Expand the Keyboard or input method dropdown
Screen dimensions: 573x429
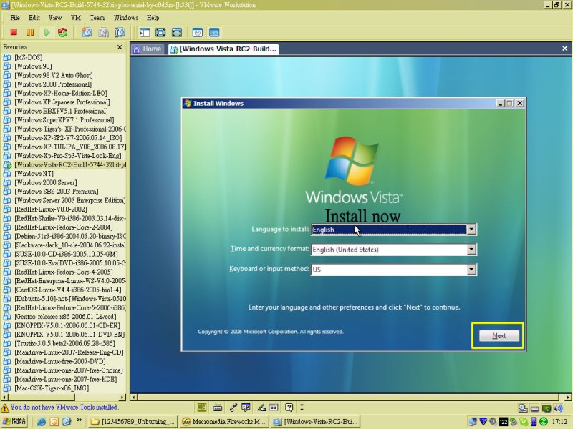click(x=471, y=270)
